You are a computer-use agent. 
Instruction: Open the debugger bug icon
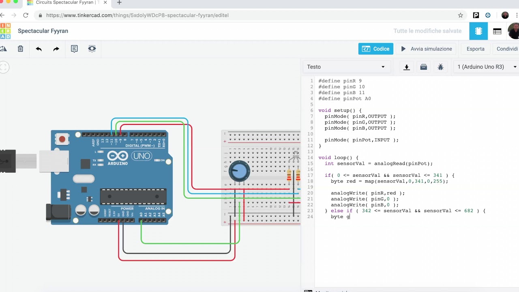[440, 67]
